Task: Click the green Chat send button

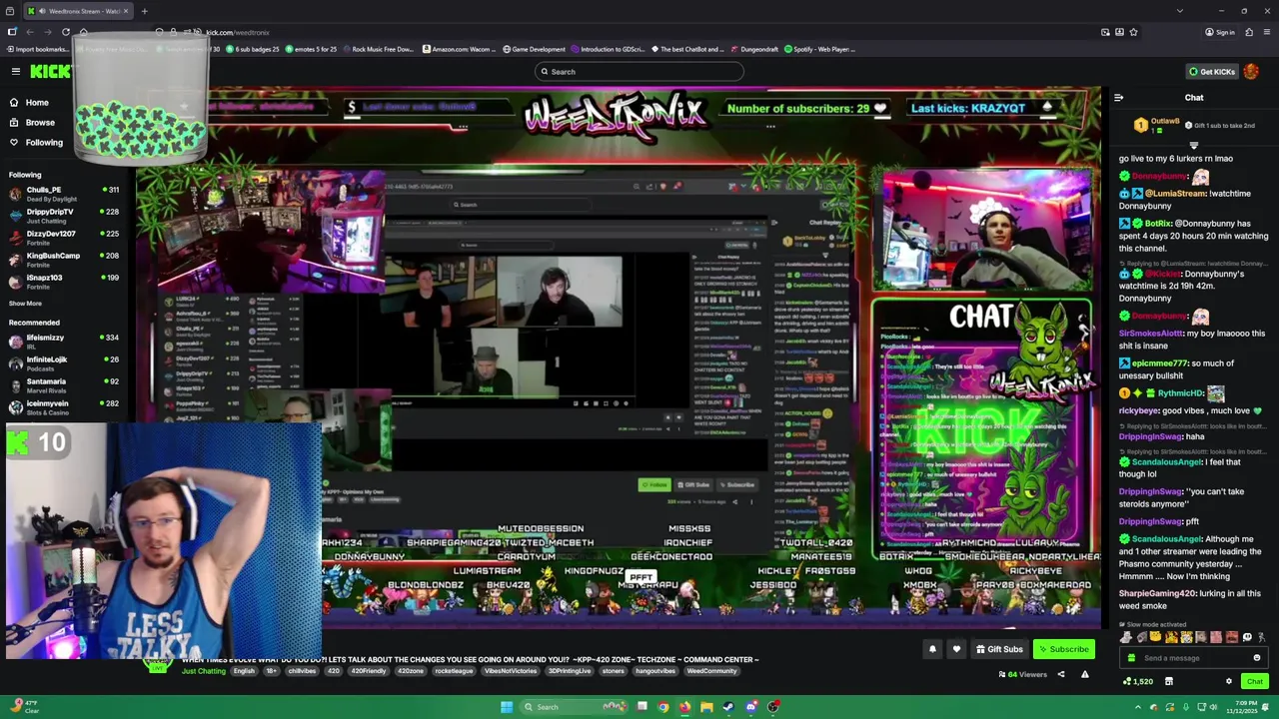Action: 1254,681
